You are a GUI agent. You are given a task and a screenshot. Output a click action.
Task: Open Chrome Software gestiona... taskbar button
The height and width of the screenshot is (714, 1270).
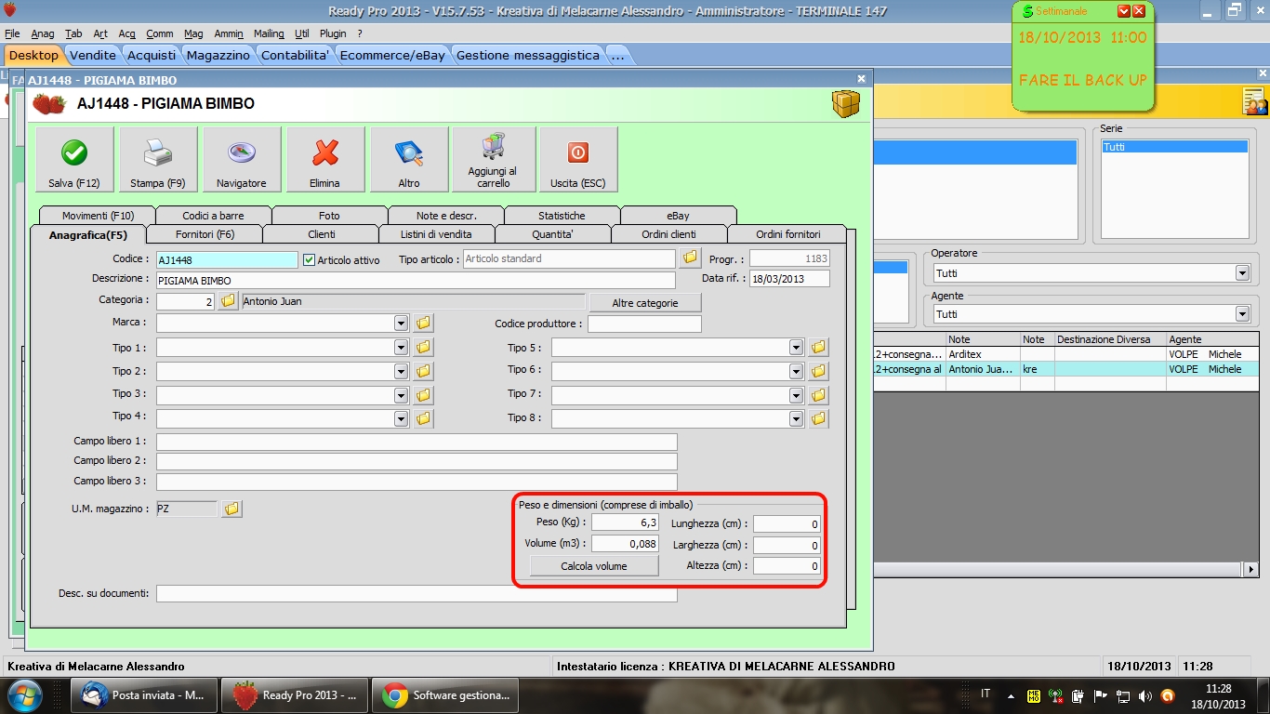[445, 695]
